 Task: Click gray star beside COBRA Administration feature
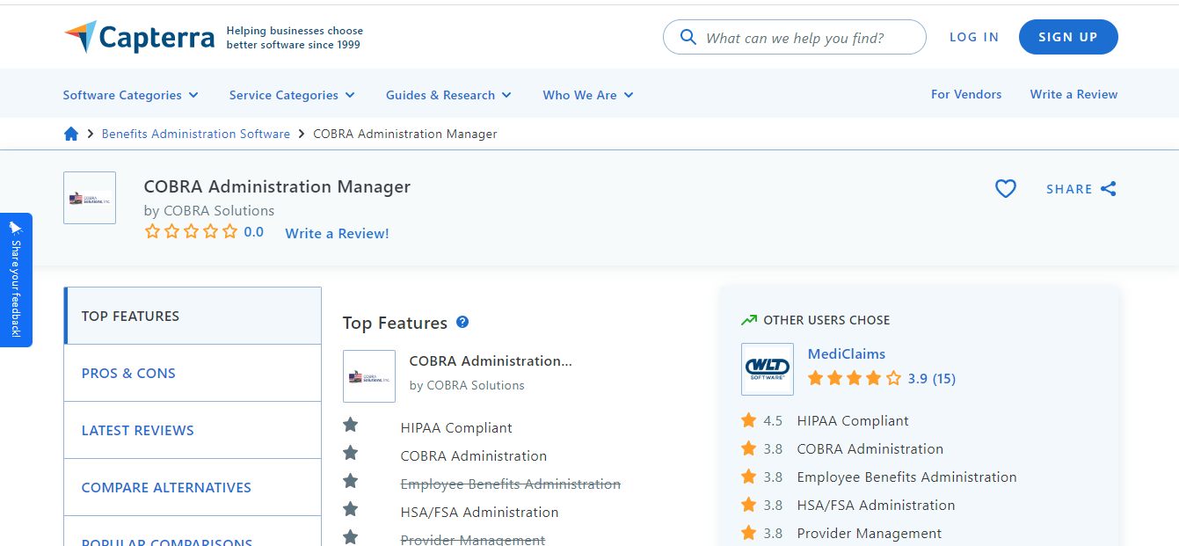[351, 454]
